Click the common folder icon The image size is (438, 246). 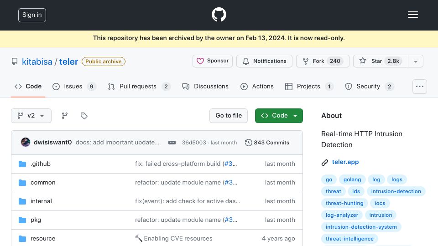tap(22, 182)
